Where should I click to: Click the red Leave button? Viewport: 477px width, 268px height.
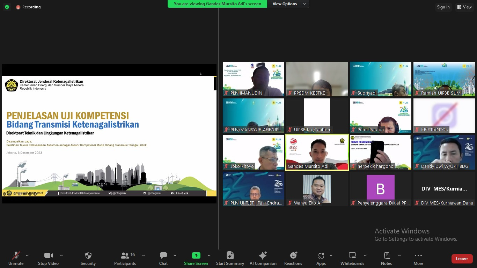(x=462, y=259)
